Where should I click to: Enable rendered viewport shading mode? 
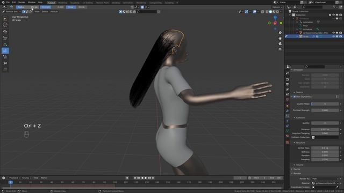click(277, 12)
